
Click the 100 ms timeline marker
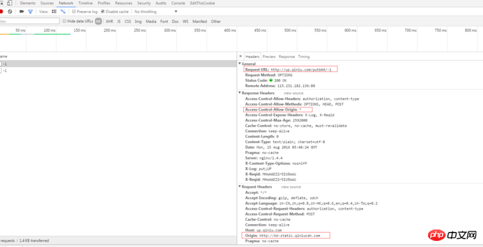pos(50,30)
